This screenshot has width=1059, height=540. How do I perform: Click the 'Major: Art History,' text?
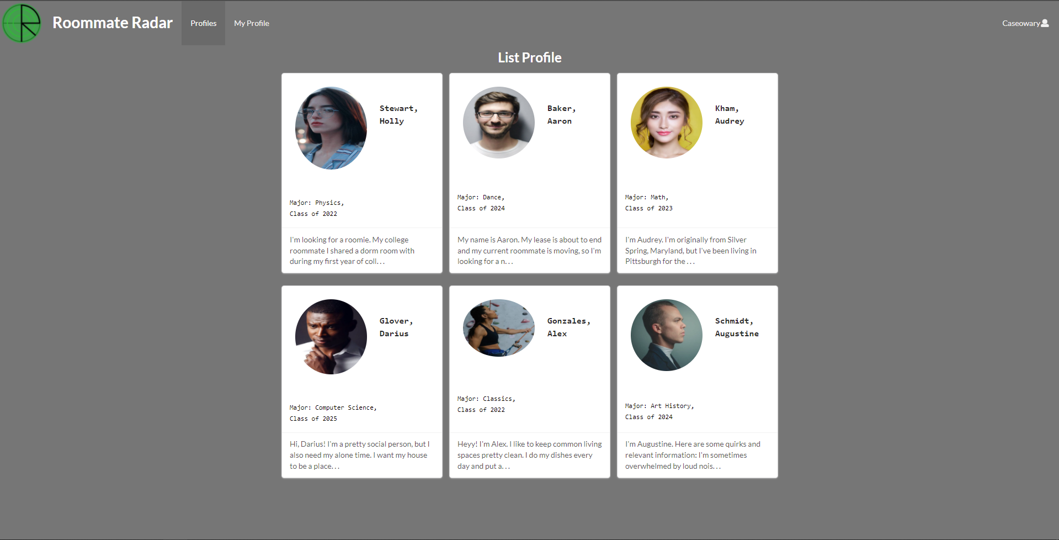click(x=659, y=406)
